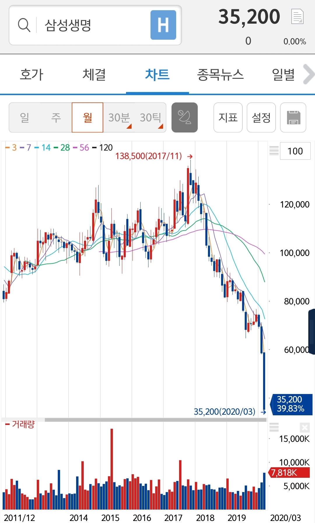Tap the 120,000 price axis label
This screenshot has height=523, width=315.
[295, 204]
